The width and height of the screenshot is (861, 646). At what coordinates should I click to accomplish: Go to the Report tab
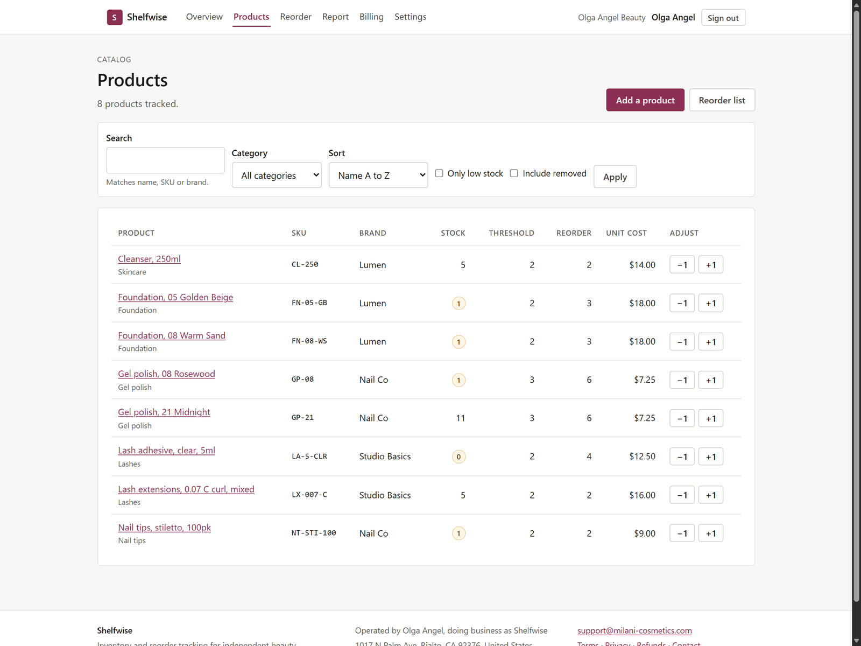tap(335, 17)
